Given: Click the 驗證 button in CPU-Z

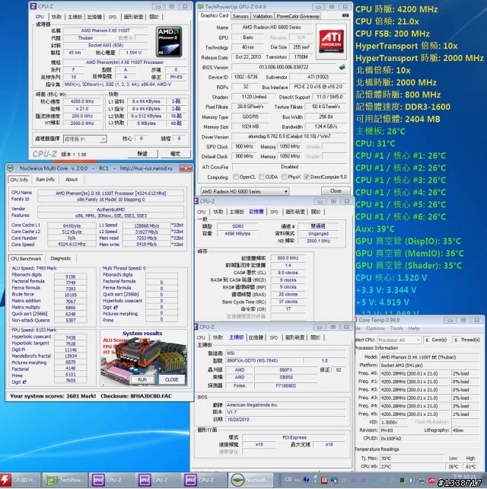Looking at the screenshot, I should point(142,154).
